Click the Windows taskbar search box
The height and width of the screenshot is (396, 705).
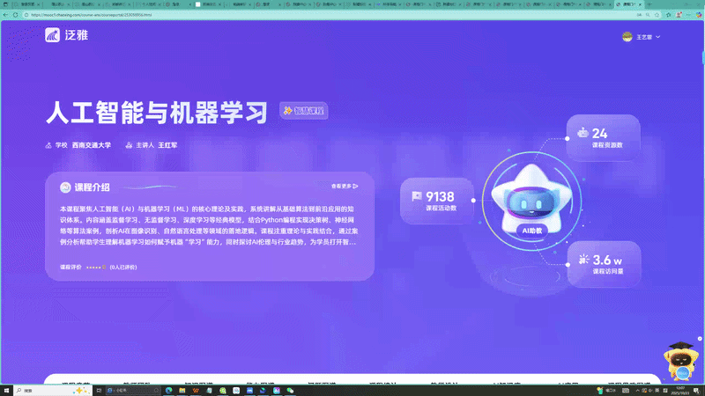[x=53, y=391]
